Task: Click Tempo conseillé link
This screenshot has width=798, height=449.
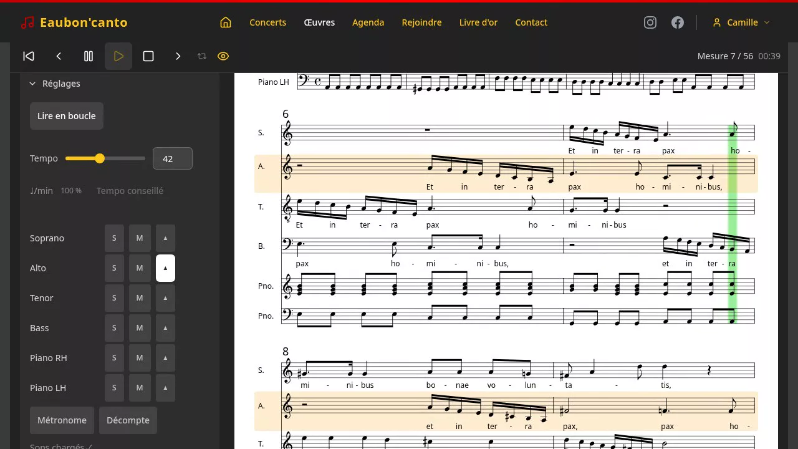Action: click(x=130, y=191)
